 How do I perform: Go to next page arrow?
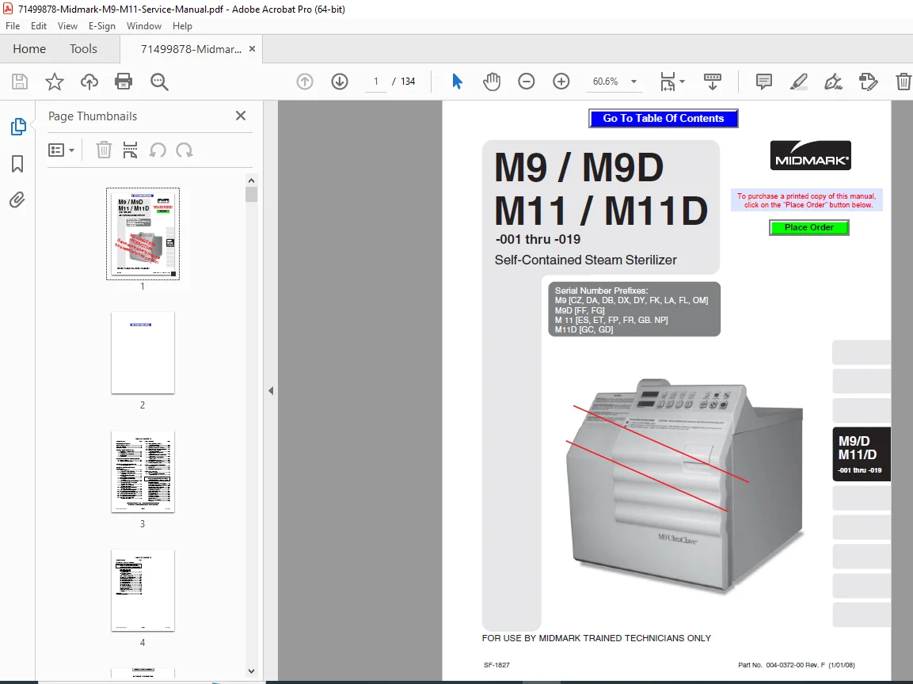pos(340,82)
